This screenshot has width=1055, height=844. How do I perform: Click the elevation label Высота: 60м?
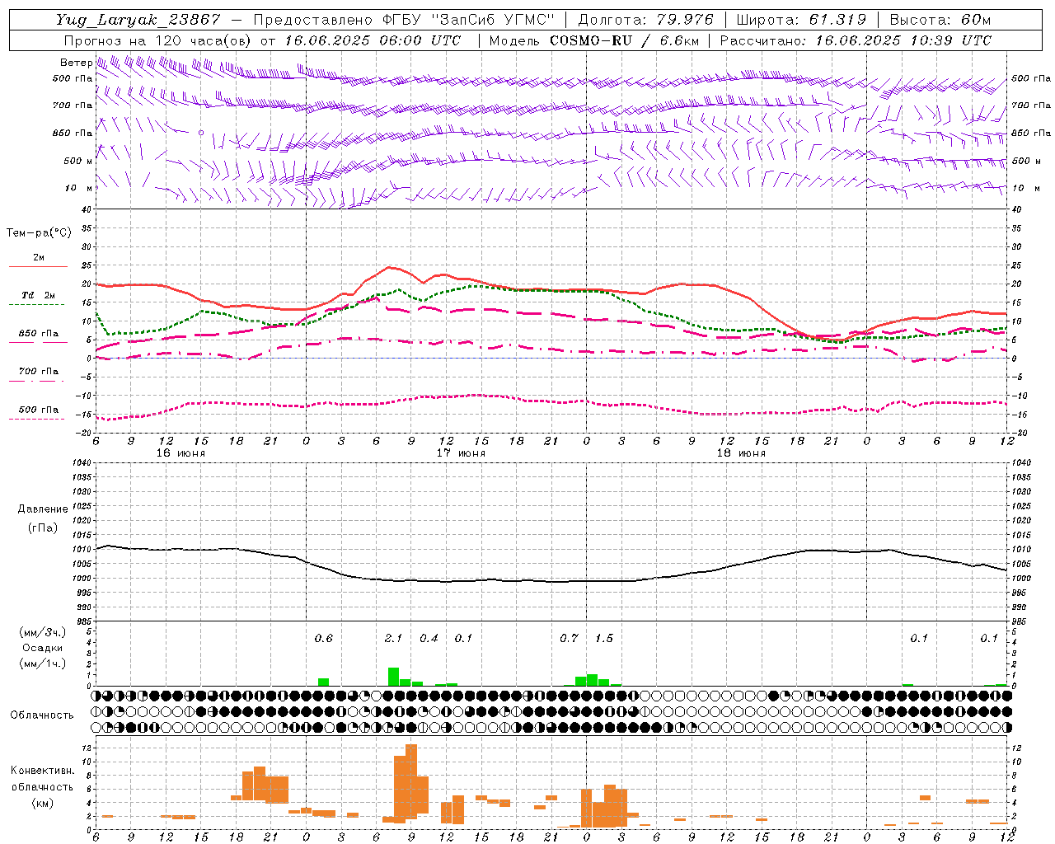point(940,20)
